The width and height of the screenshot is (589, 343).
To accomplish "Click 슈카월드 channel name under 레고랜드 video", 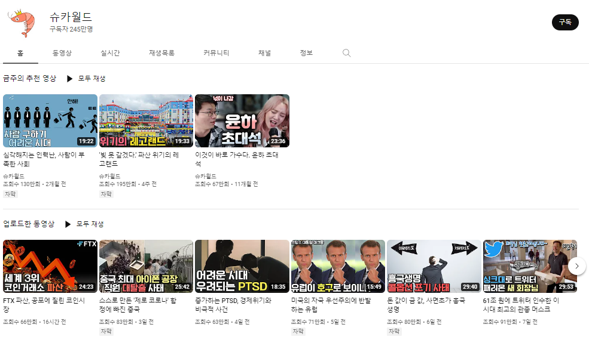I will 109,176.
